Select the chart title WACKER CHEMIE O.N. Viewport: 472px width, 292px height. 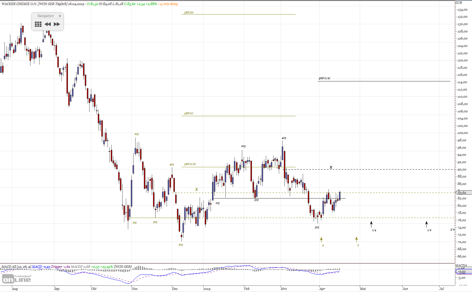point(19,4)
